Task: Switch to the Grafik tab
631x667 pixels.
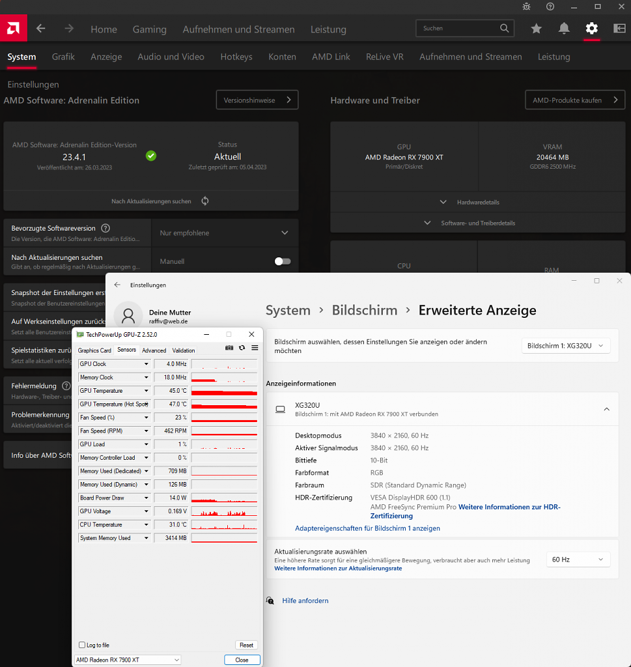Action: (63, 57)
